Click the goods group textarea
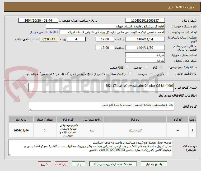The height and width of the screenshot is (171, 201). point(102,106)
